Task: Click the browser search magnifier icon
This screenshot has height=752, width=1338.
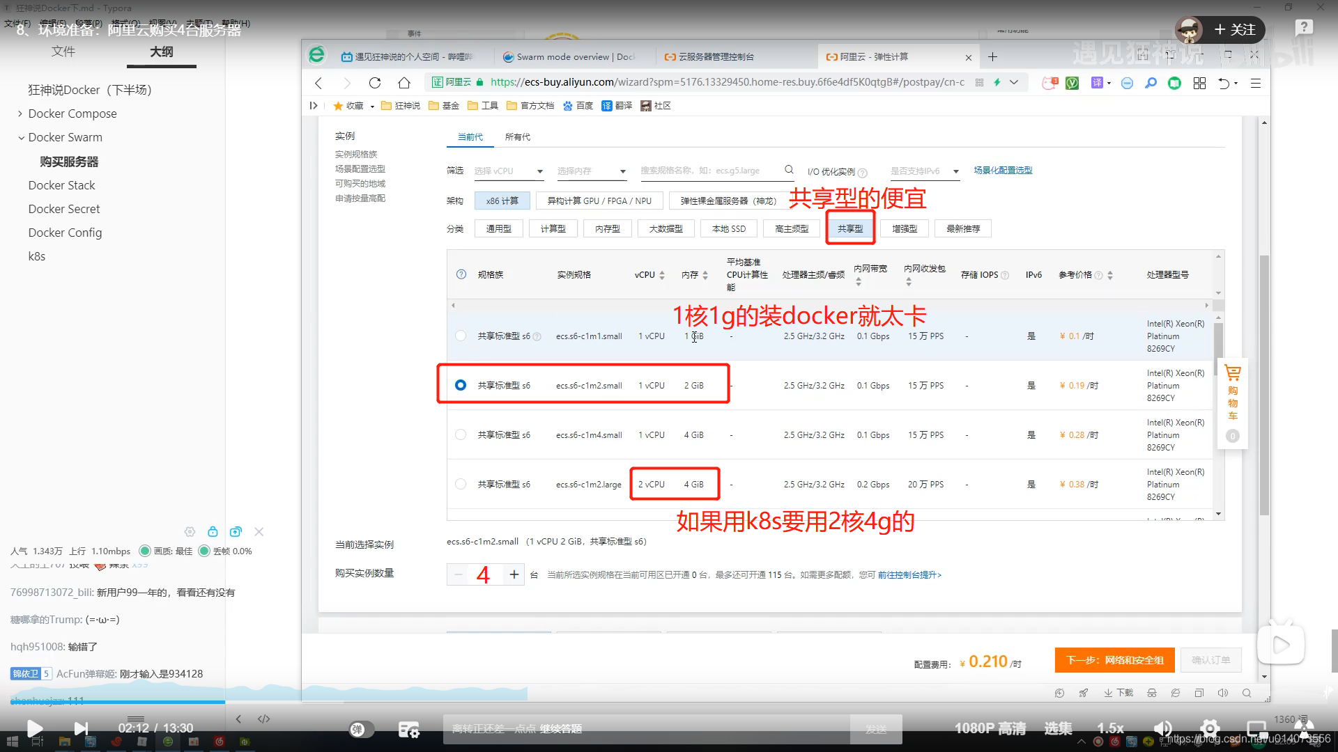Action: pos(1151,84)
